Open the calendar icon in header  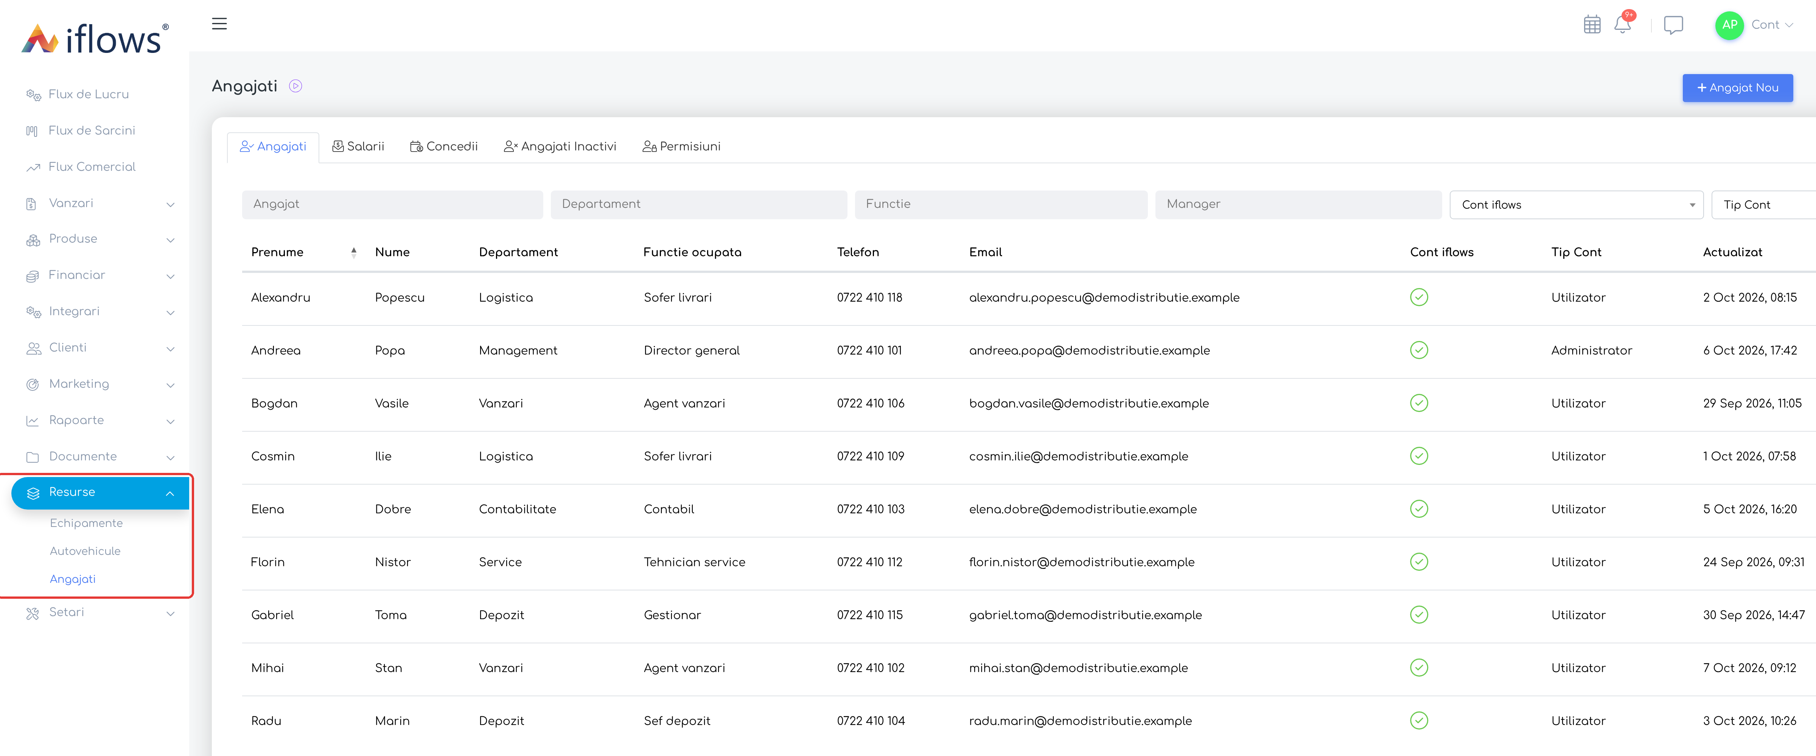coord(1592,25)
